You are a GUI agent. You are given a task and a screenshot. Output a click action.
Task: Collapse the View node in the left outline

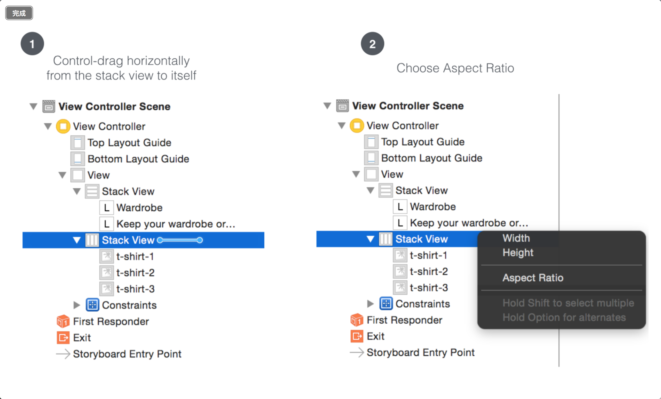click(x=62, y=175)
